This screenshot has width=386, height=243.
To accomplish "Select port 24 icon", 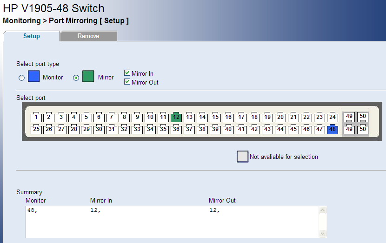I will tap(333, 117).
